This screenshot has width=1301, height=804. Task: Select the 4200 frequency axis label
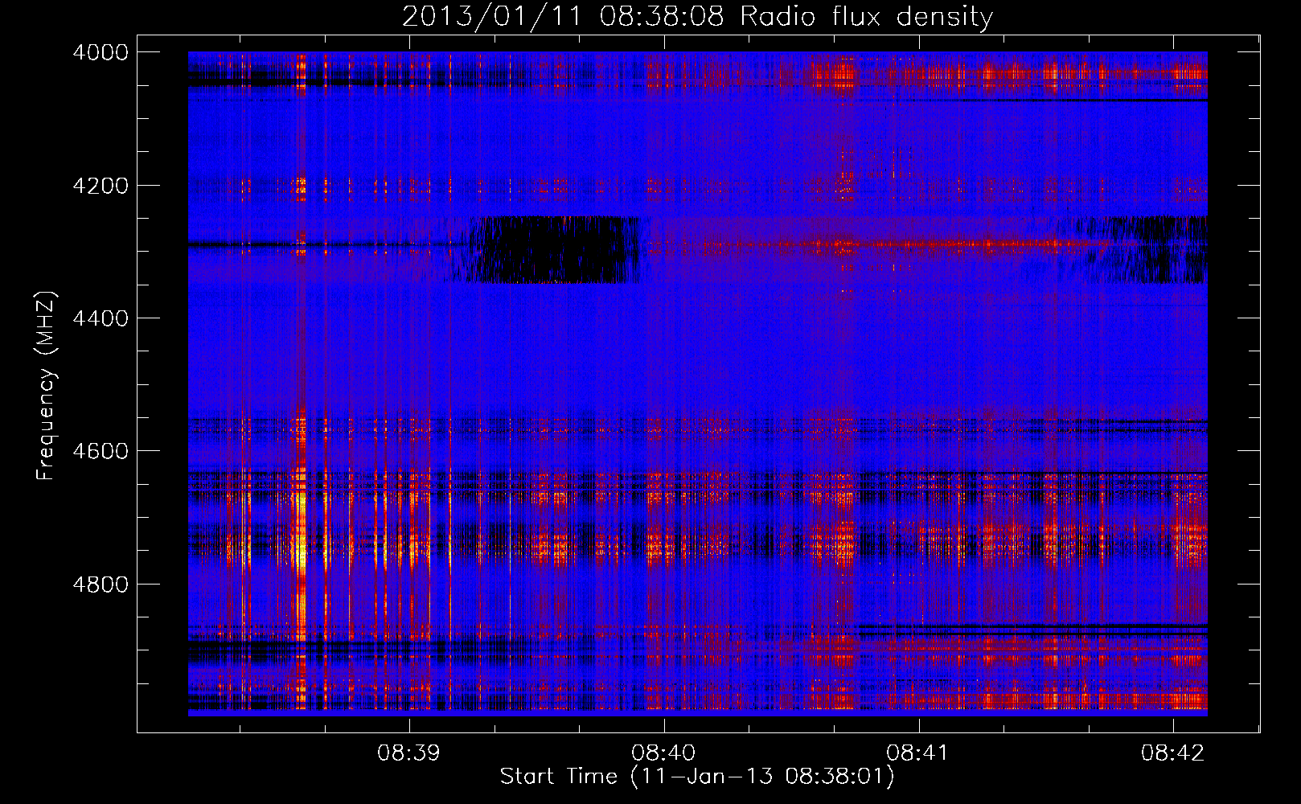point(101,186)
